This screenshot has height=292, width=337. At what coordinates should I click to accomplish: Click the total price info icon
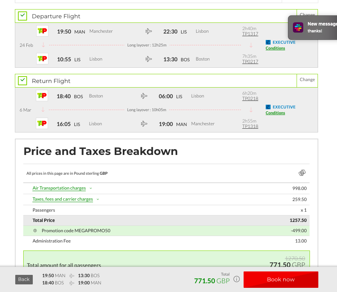[x=237, y=279]
